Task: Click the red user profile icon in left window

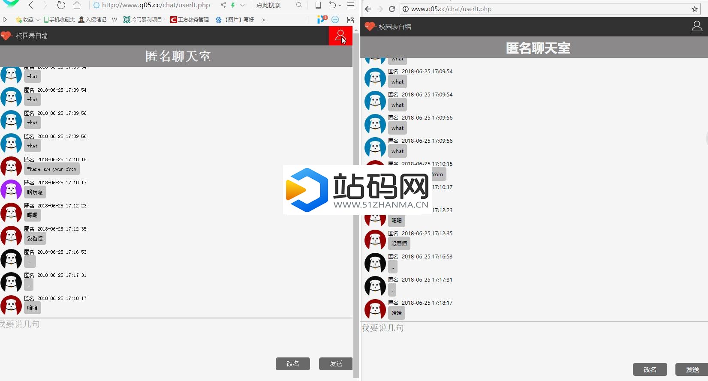Action: (340, 36)
